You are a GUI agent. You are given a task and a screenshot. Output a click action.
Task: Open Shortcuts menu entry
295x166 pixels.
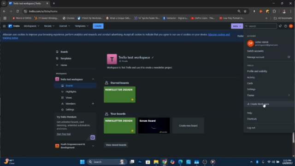(x=252, y=119)
